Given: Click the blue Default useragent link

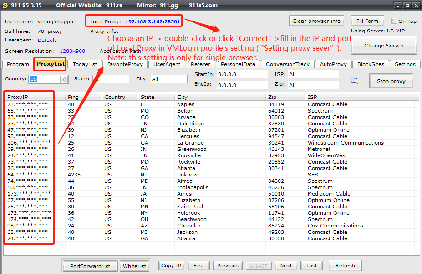Looking at the screenshot, I should point(47,40).
